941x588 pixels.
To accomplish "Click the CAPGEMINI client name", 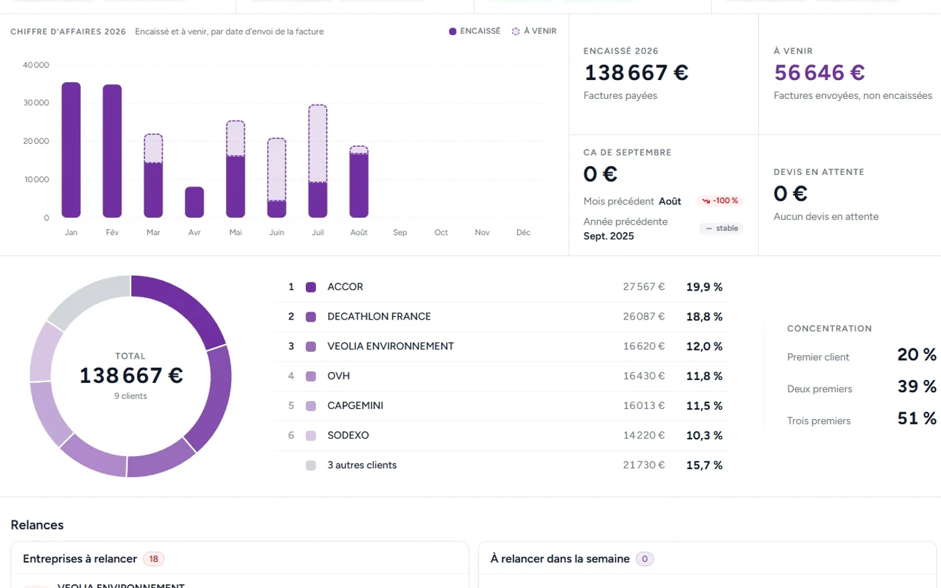I will 356,406.
